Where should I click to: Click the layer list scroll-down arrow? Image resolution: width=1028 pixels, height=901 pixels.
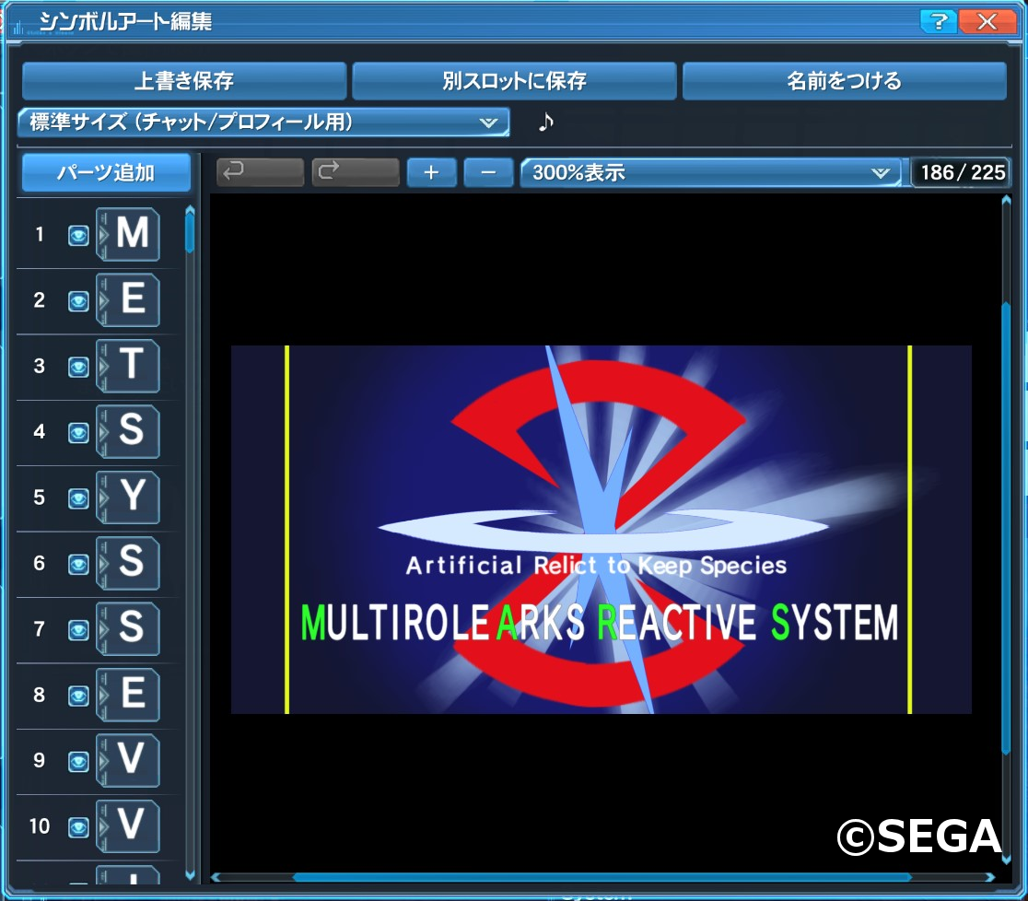[x=190, y=875]
